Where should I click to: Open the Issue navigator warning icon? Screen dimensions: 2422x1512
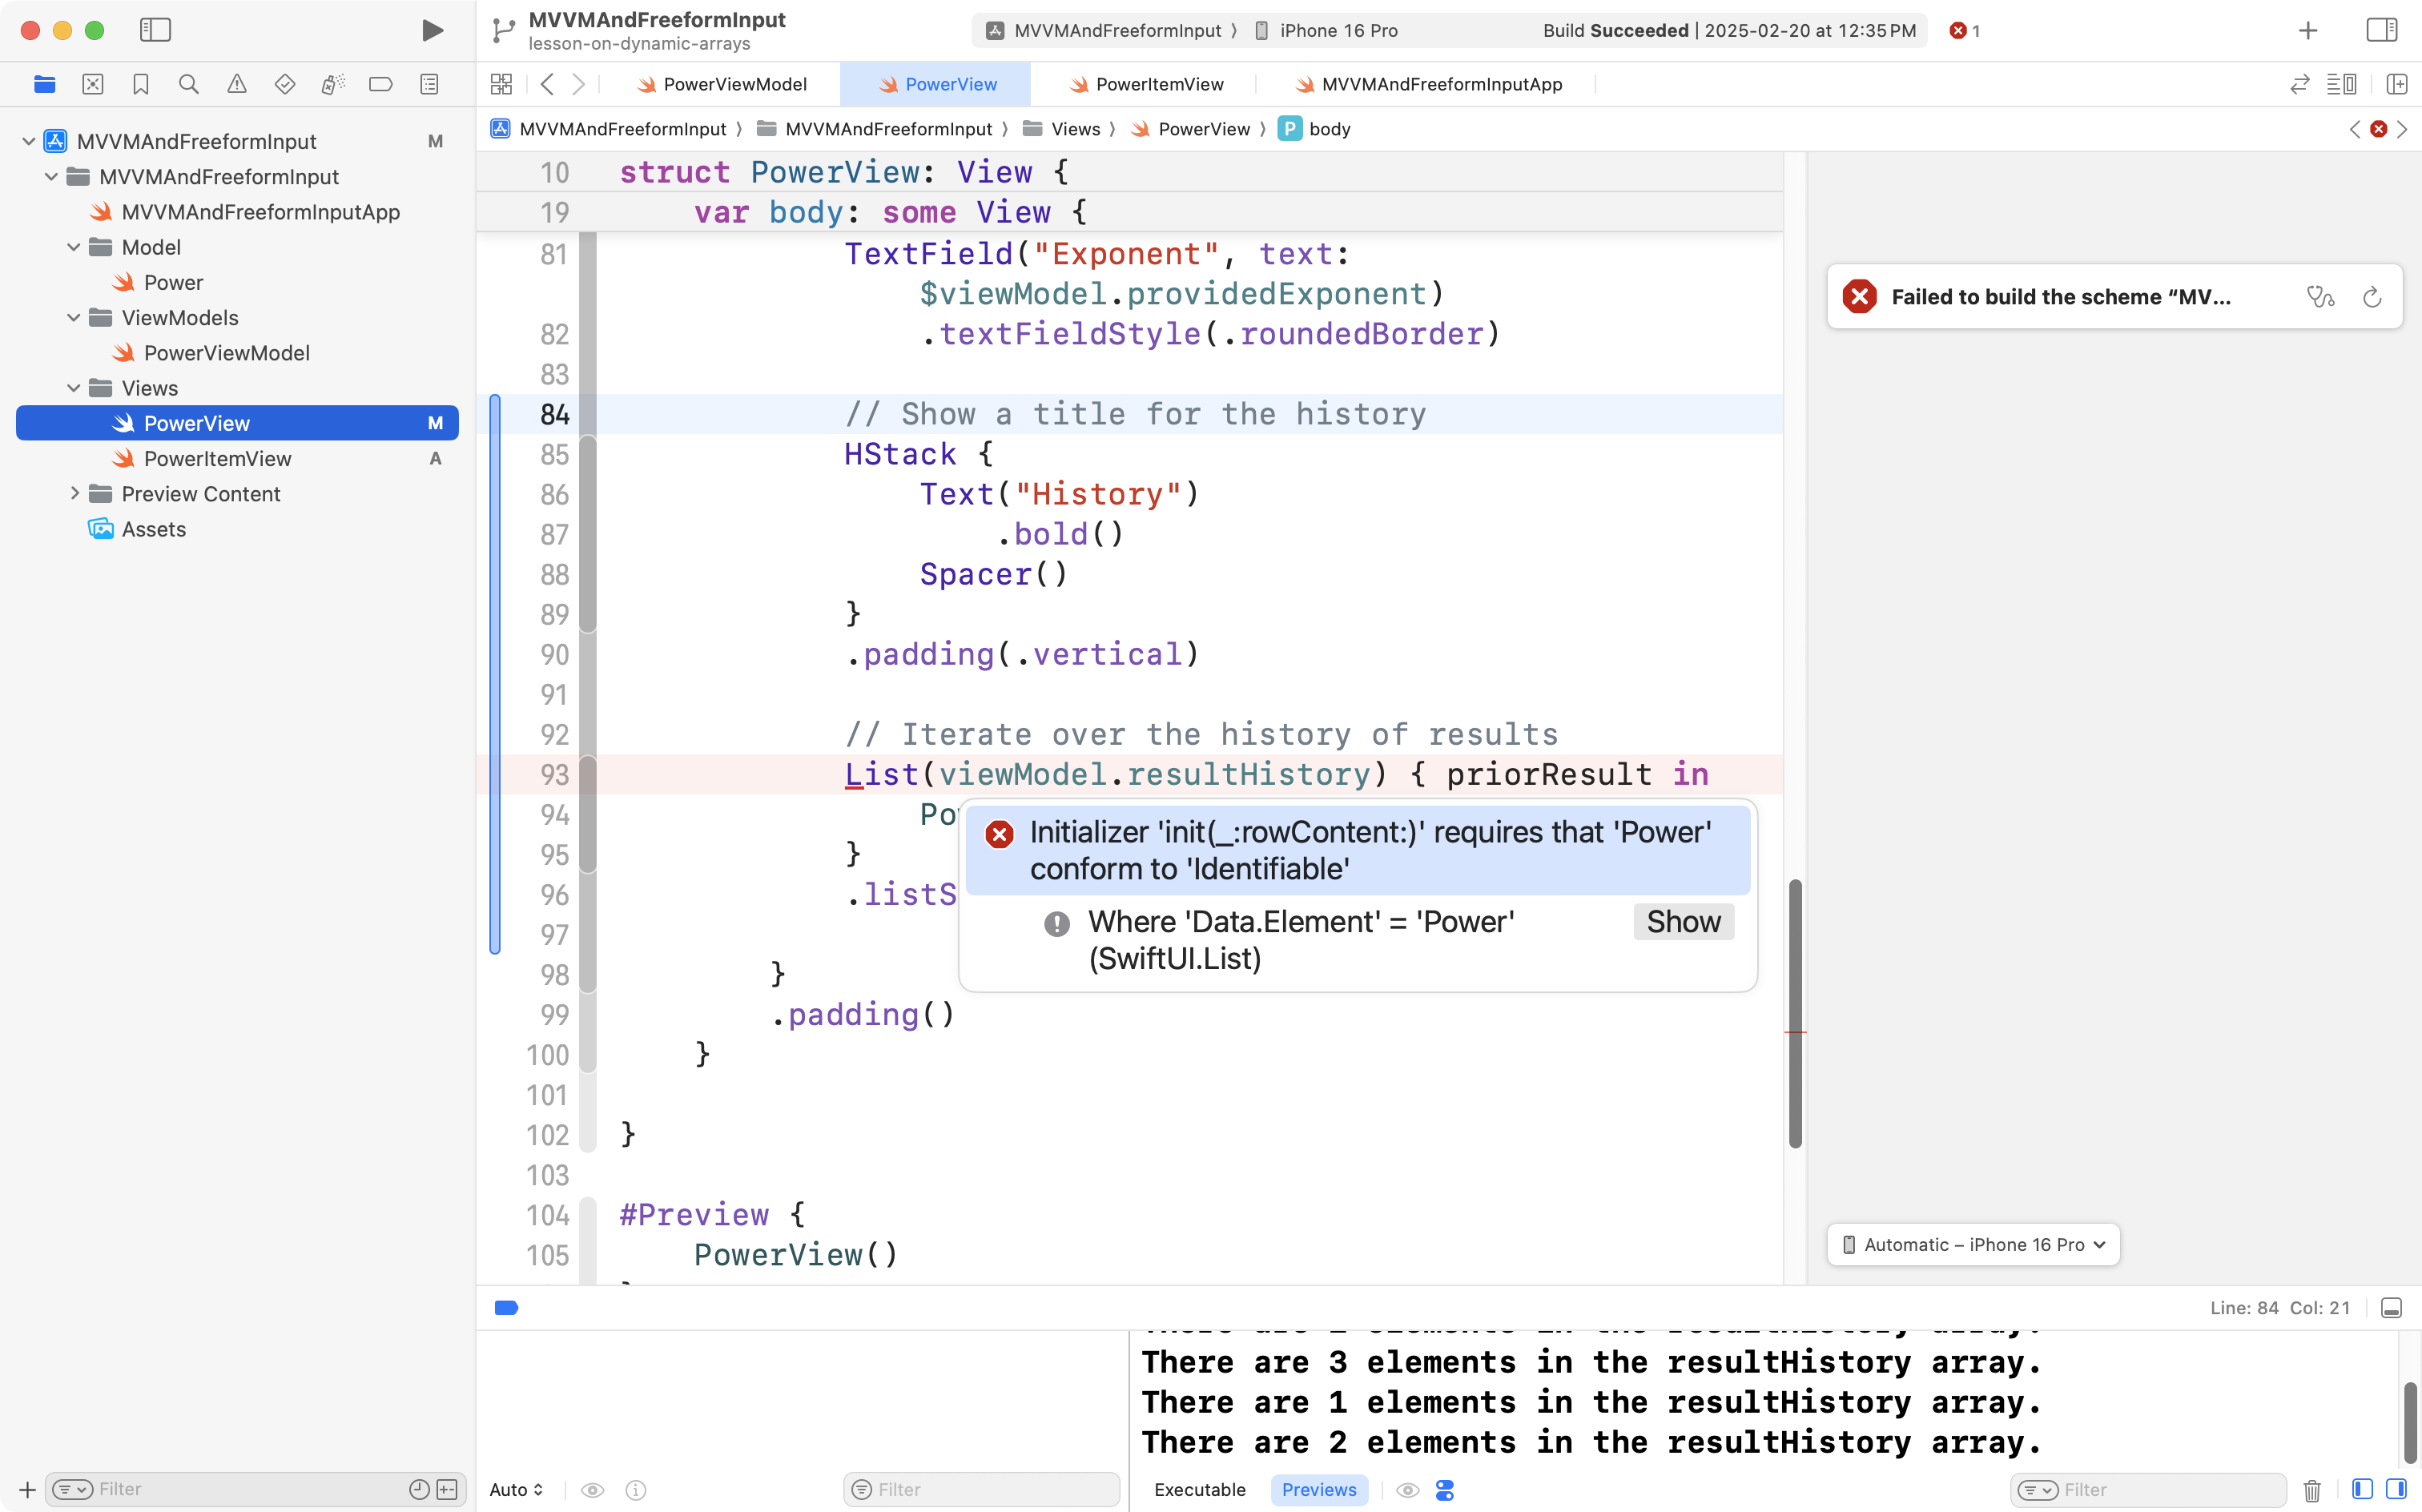pos(236,84)
